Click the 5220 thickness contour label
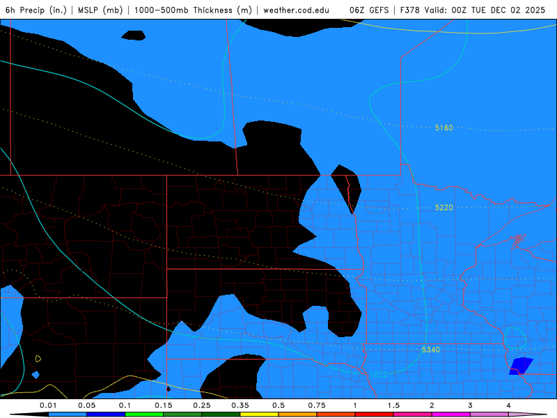Viewport: 557px width, 418px height. [444, 208]
